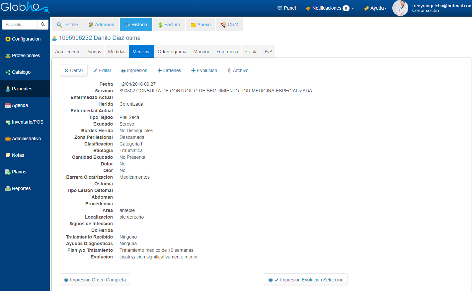
Task: Open Configuracion from the sidebar
Action: [x=26, y=39]
